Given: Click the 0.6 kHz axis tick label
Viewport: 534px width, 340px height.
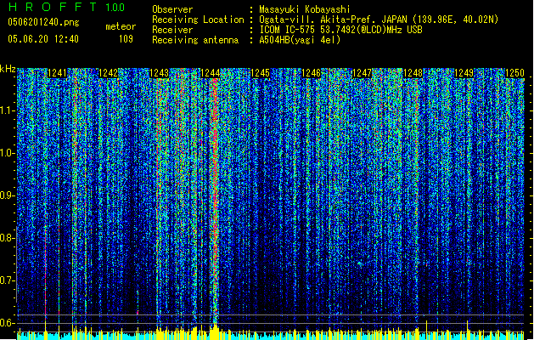Looking at the screenshot, I should click(x=8, y=323).
